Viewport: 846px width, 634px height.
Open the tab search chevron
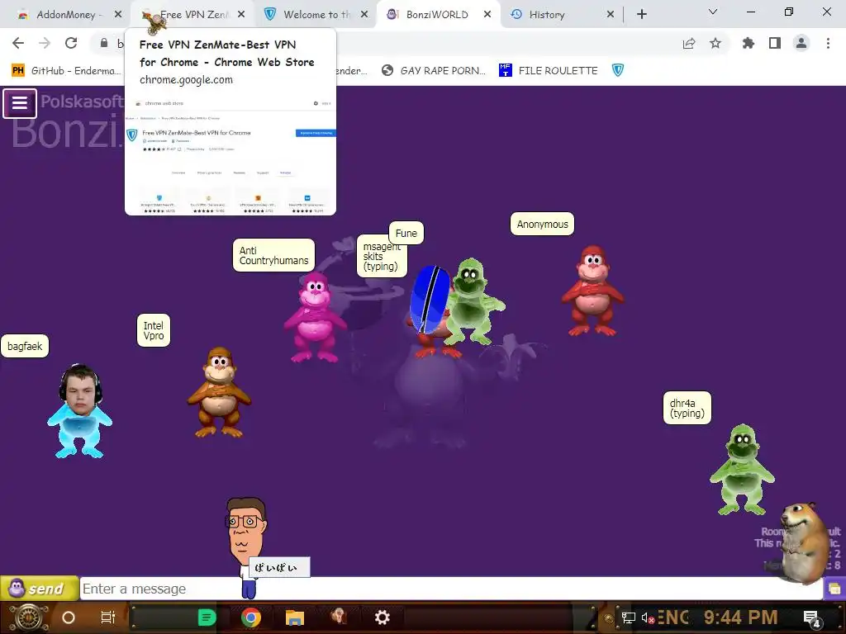[713, 12]
